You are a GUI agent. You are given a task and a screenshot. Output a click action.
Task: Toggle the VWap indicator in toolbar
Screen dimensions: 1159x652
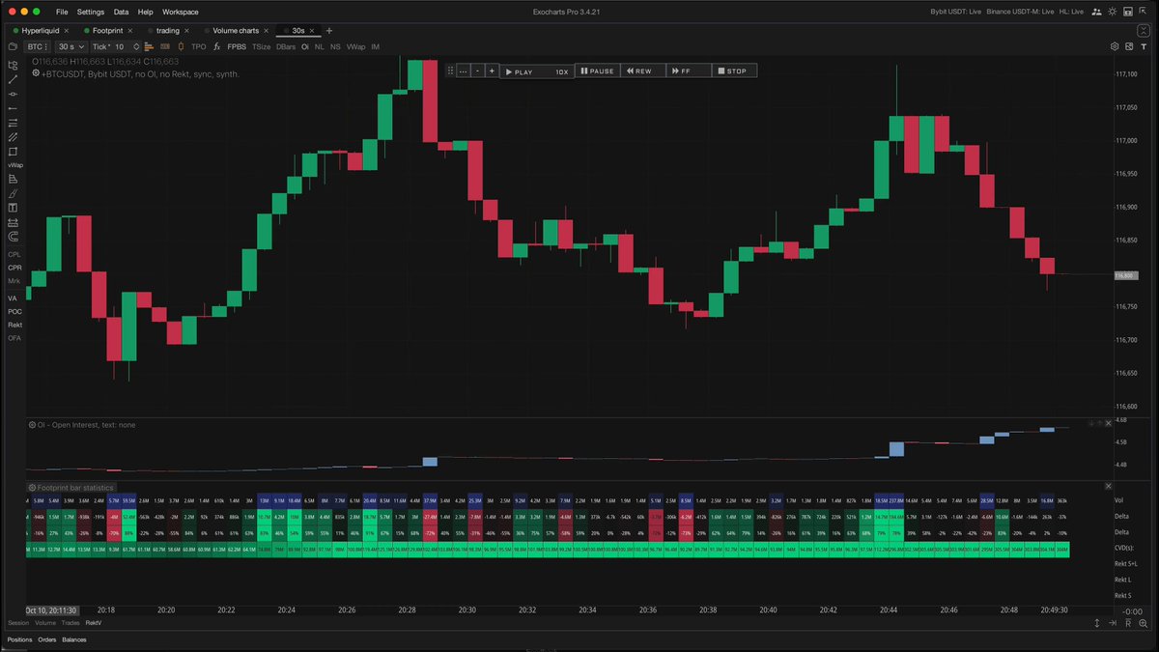coord(356,46)
